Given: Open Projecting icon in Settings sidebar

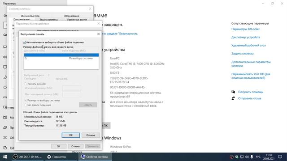Looking at the screenshot, I should (x=5, y=127).
